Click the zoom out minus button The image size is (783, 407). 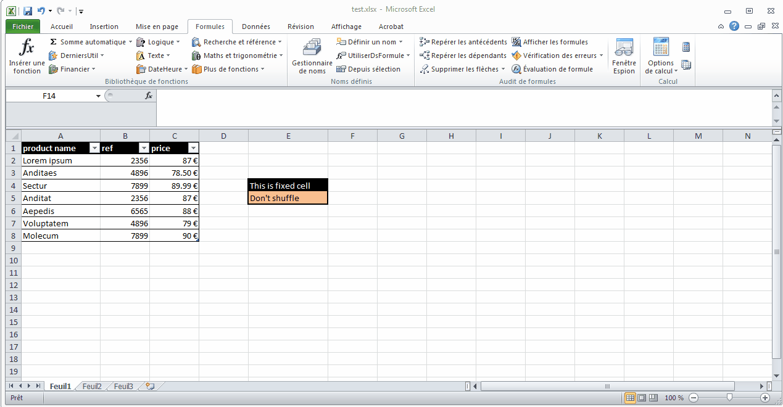coord(694,398)
